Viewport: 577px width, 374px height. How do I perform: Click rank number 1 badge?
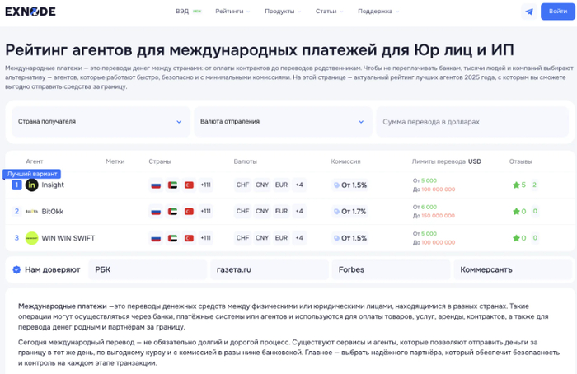(x=16, y=185)
